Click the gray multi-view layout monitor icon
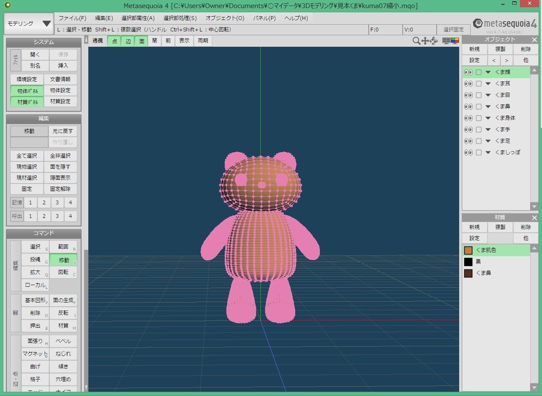Viewport: 542px width, 396px height. pyautogui.click(x=446, y=41)
